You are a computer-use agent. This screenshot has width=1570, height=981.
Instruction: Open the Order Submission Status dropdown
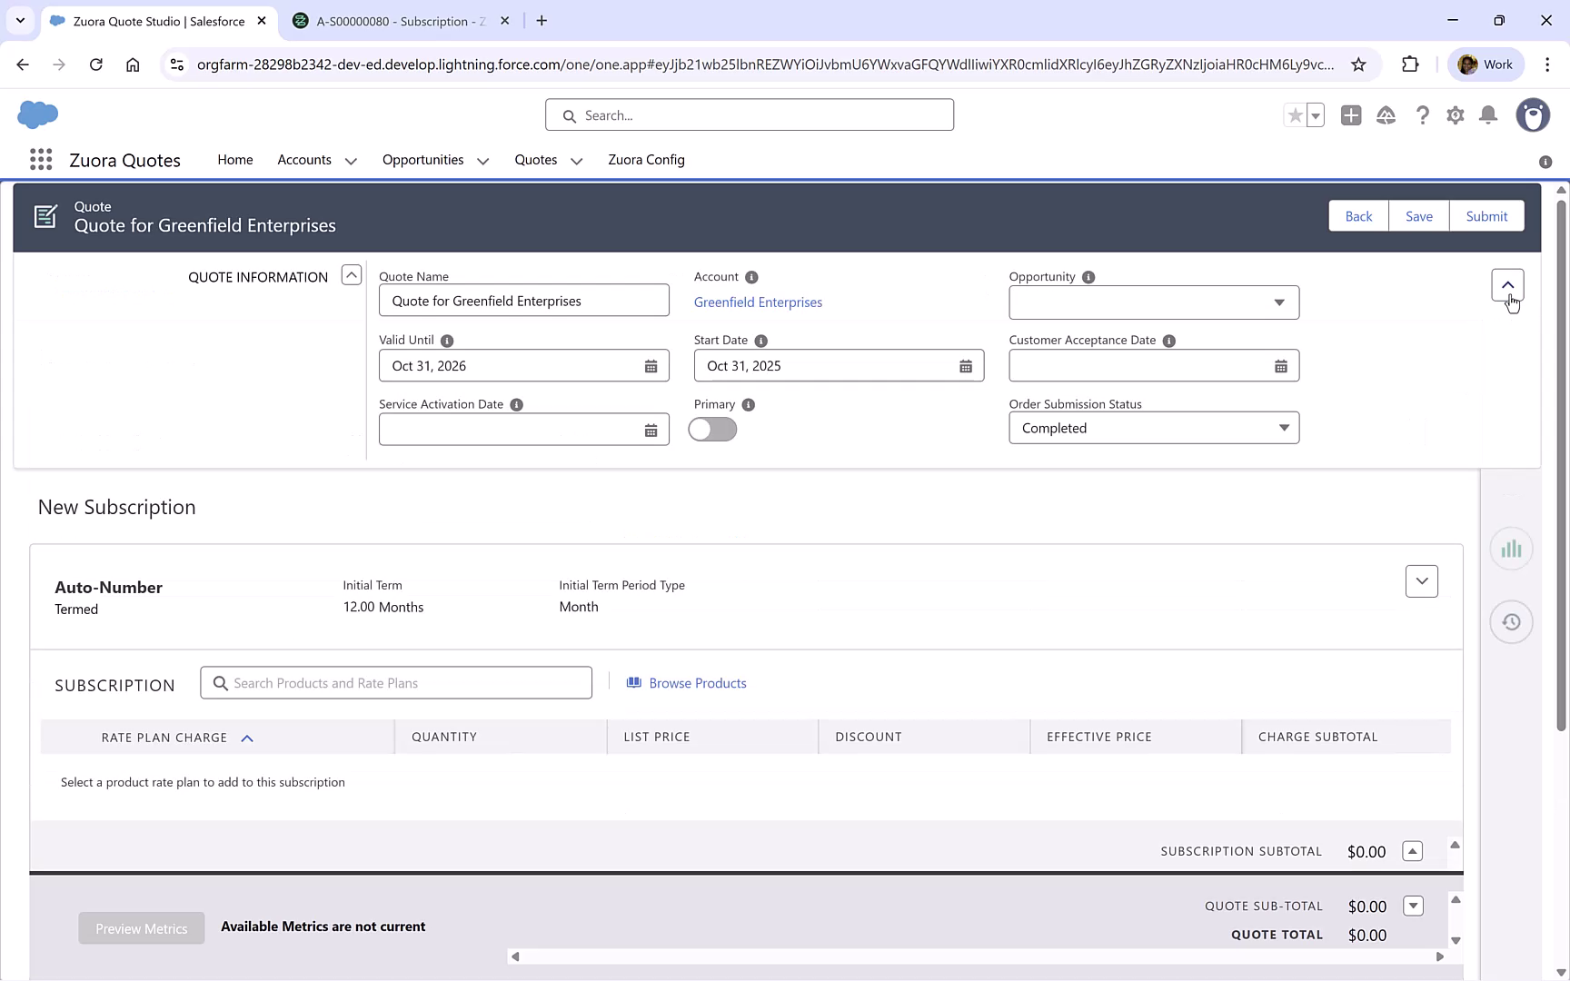point(1284,427)
